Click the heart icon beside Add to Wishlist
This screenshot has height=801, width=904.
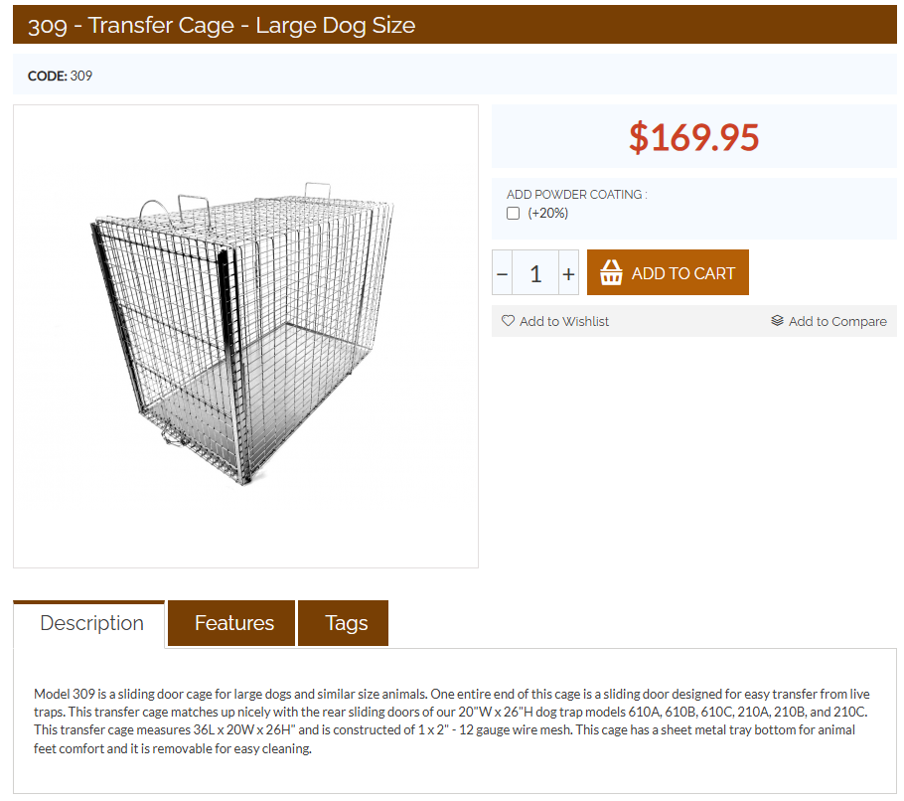click(x=508, y=321)
